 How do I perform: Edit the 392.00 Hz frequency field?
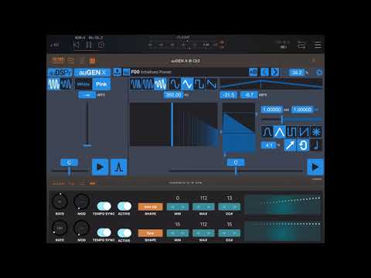click(173, 95)
